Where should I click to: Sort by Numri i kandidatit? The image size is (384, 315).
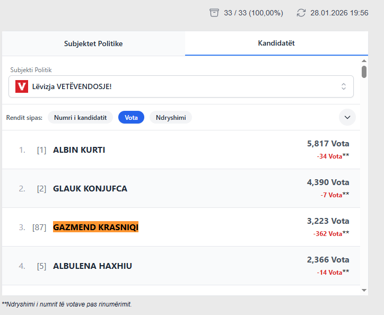pos(80,118)
